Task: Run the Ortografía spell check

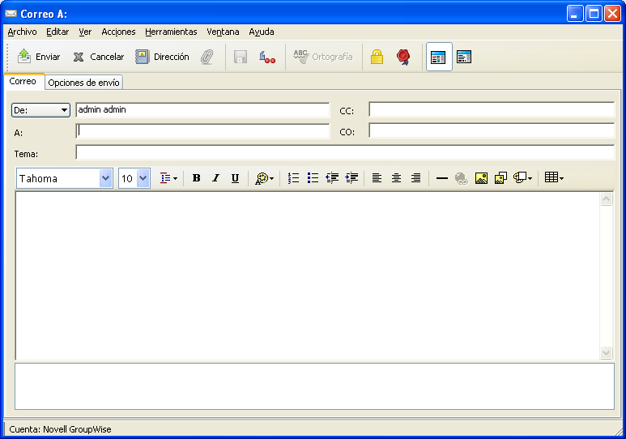Action: 323,57
